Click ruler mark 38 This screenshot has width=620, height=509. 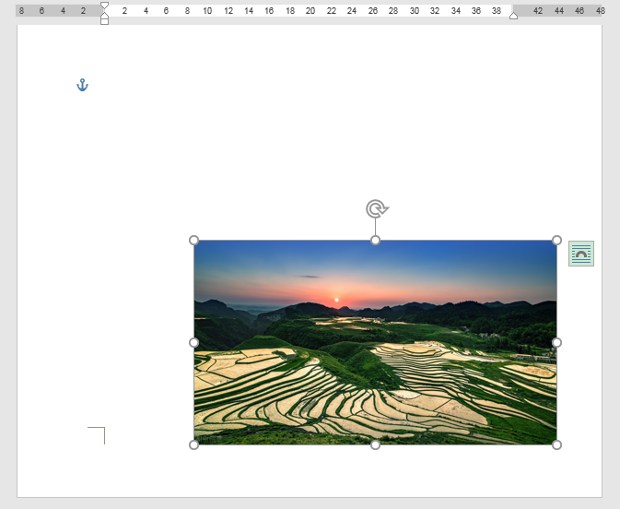tap(497, 11)
